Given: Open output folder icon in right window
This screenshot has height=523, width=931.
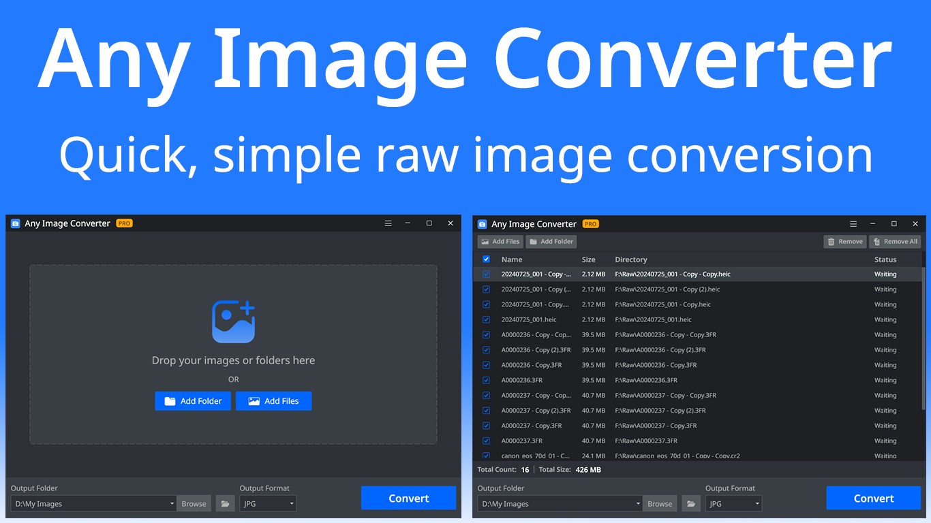Looking at the screenshot, I should click(691, 504).
